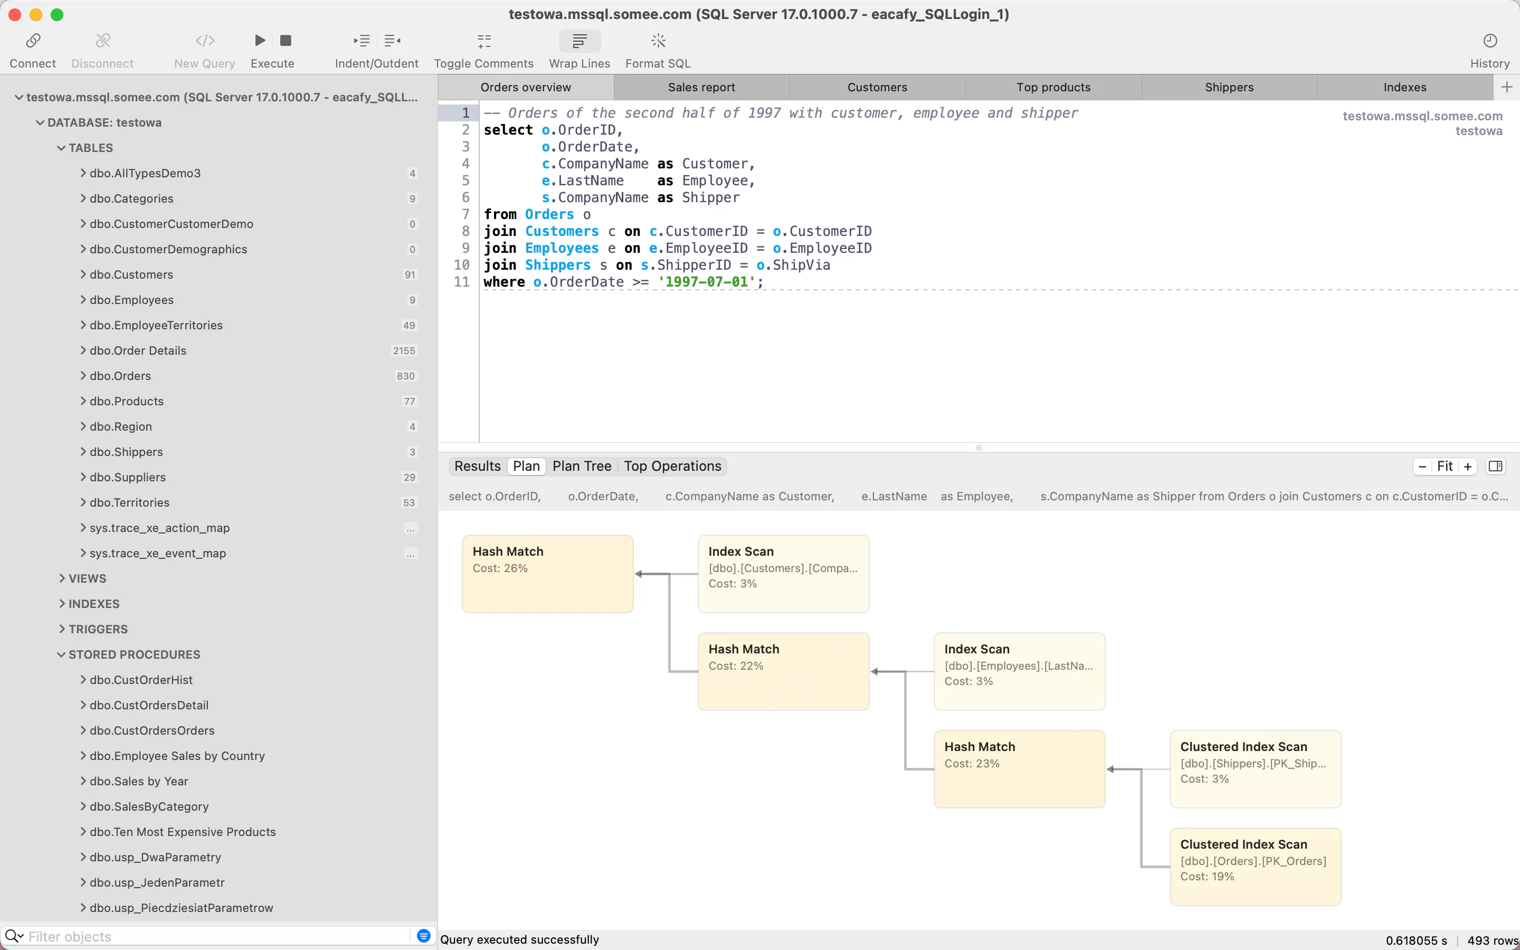This screenshot has width=1520, height=950.
Task: Focus the Filter objects field
Action: tap(217, 937)
